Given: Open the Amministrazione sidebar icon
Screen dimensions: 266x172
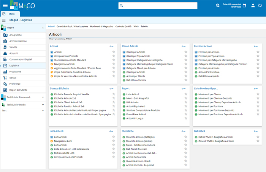Looking at the screenshot, I should (x=5, y=41).
